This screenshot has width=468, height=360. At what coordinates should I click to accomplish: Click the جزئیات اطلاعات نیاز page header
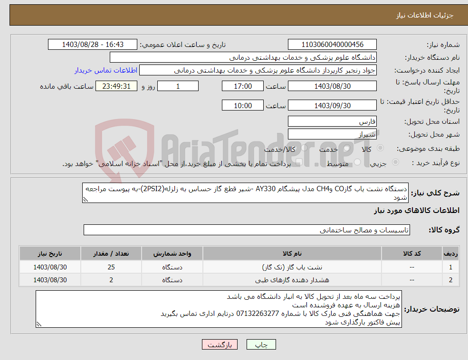point(424,15)
